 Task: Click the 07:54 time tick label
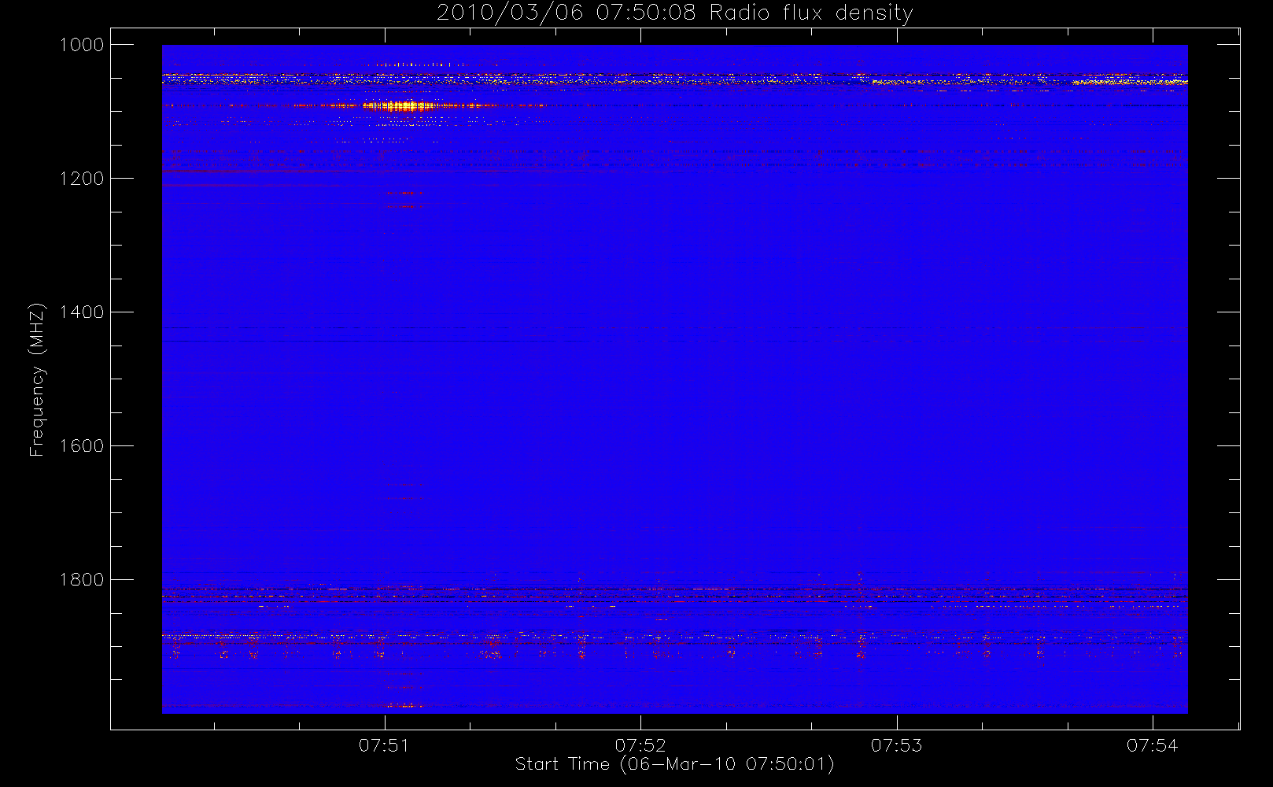(x=1152, y=745)
